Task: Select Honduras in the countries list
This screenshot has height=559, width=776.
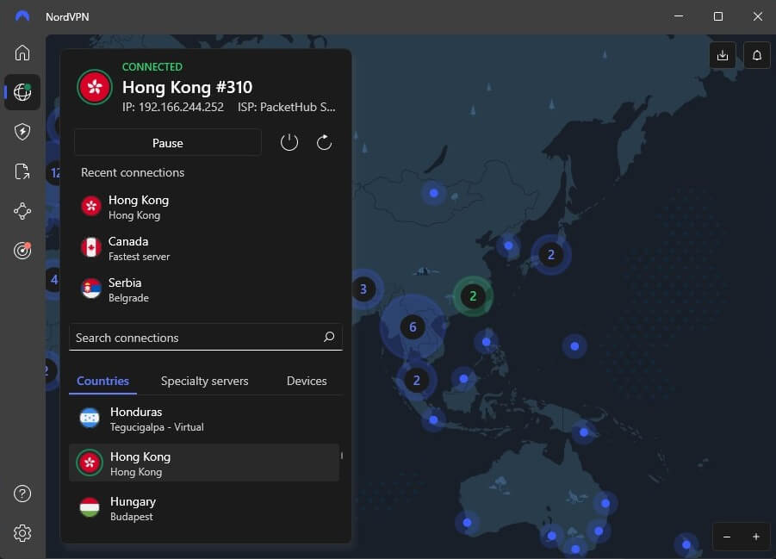Action: coord(204,419)
